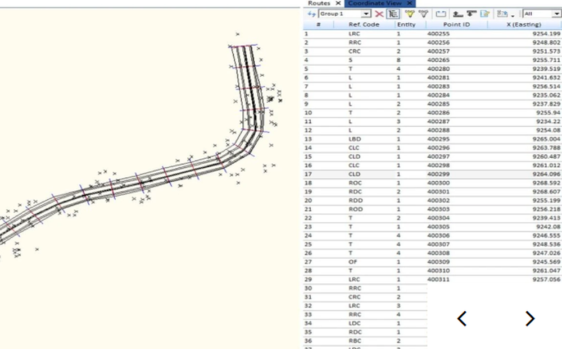The image size is (562, 349).
Task: Click easting value 9257.056
Action: (x=546, y=279)
